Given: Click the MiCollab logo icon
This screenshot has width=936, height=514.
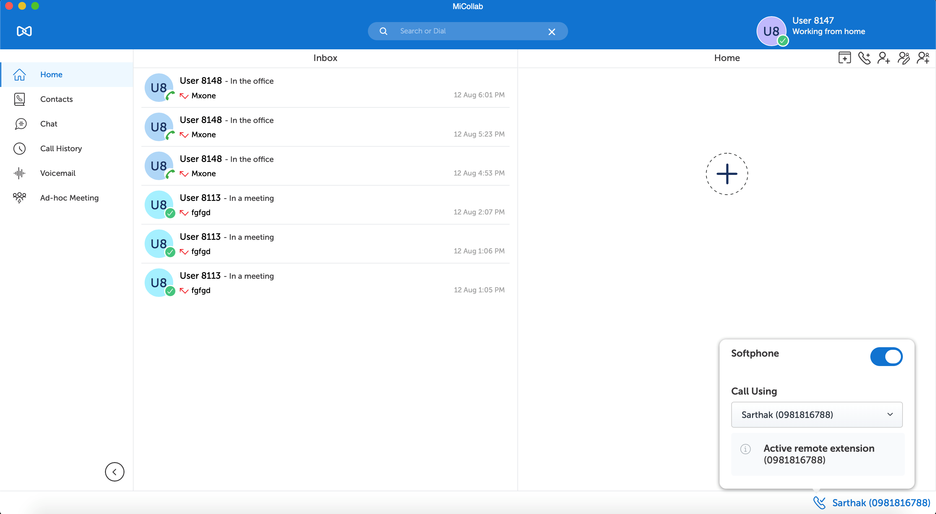Looking at the screenshot, I should pyautogui.click(x=24, y=31).
